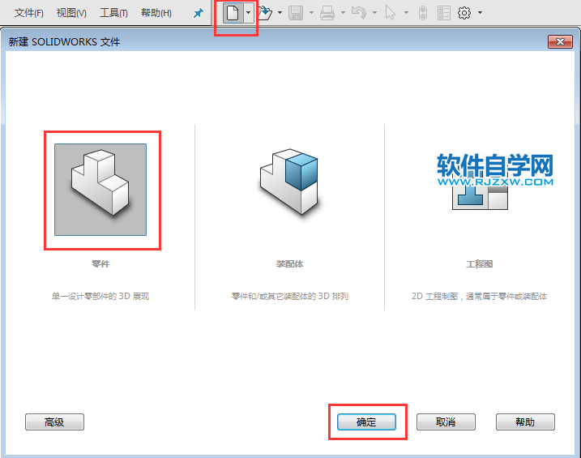Open the Options gear icon
This screenshot has width=581, height=458.
464,13
